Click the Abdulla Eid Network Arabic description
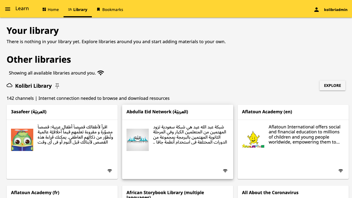The width and height of the screenshot is (352, 198). [190, 134]
